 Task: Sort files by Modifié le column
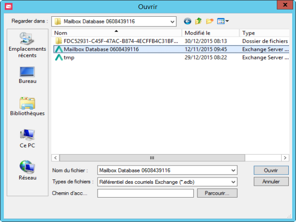[x=211, y=33]
